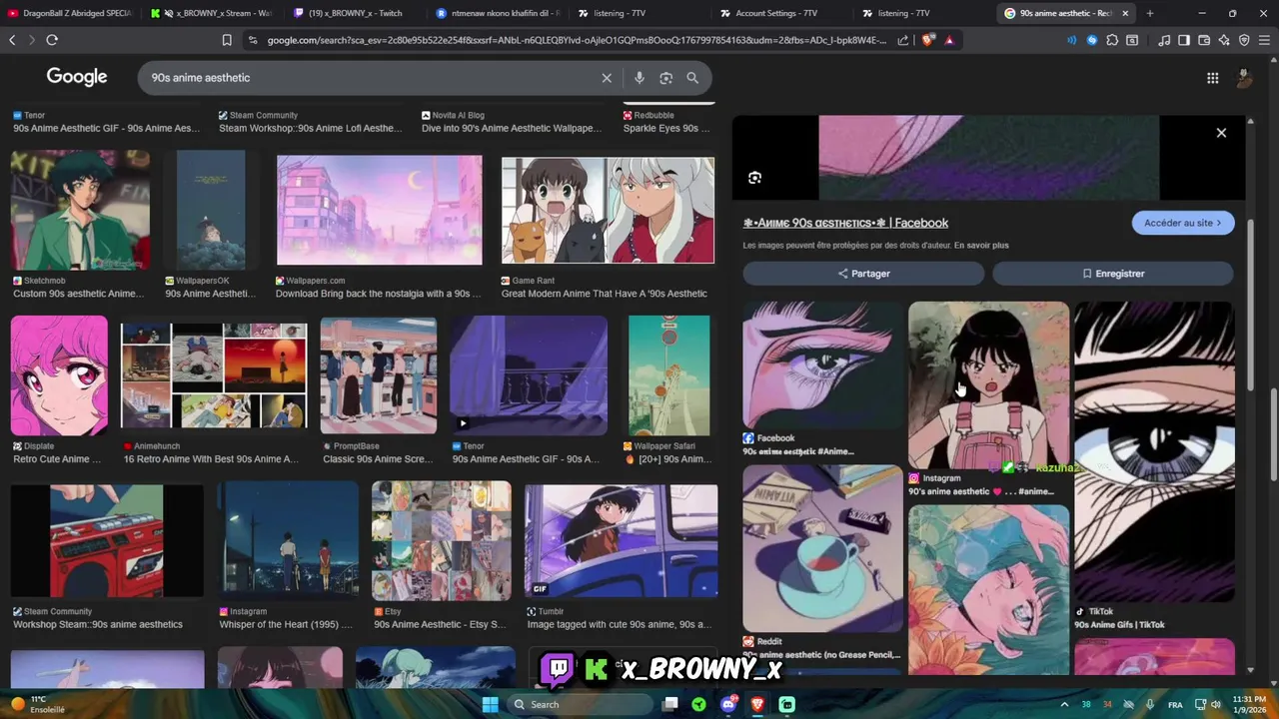
Task: Switch to DragonBall Z Abridged tab
Action: tap(70, 13)
